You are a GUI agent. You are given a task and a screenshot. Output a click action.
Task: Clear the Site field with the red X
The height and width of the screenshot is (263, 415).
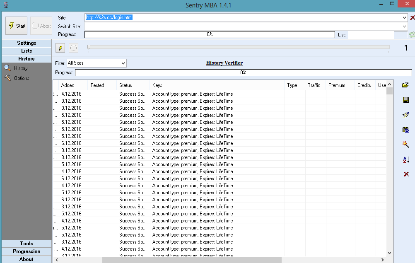(x=412, y=18)
